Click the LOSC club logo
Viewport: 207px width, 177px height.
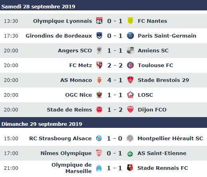coord(130,95)
